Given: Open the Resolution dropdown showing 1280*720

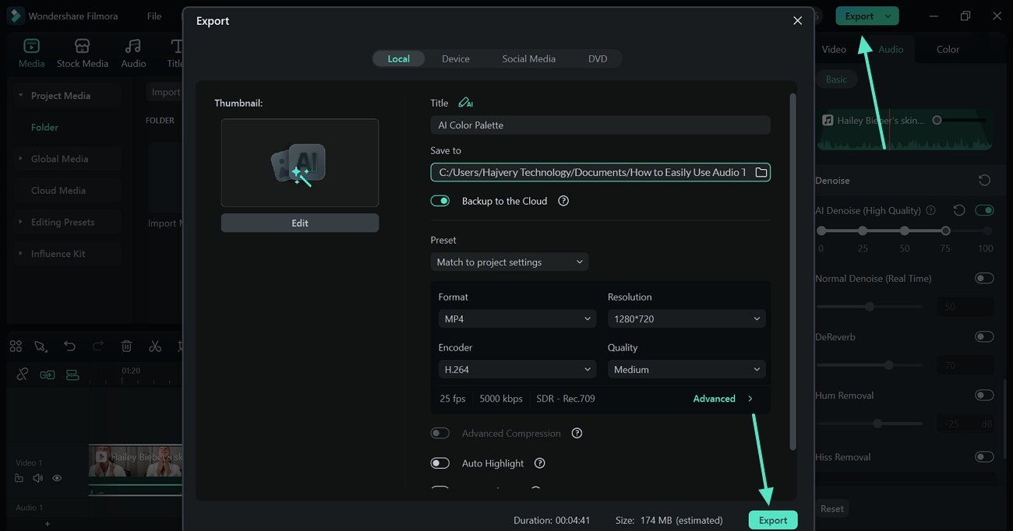Looking at the screenshot, I should pyautogui.click(x=686, y=318).
